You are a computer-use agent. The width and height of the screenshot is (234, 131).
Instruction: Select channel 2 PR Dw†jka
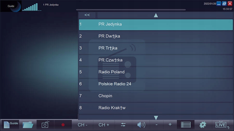[156, 36]
